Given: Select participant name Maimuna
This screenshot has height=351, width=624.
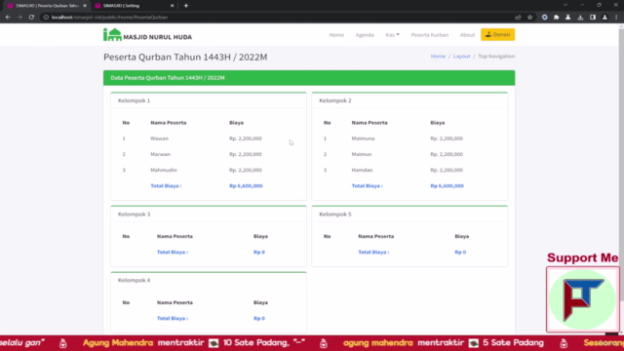Looking at the screenshot, I should [363, 138].
